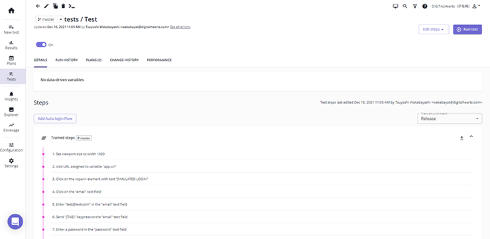
Task: Click the No data-driven variables text
Action: tap(62, 80)
